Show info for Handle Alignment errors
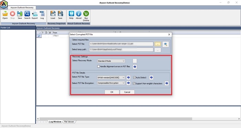The width and height of the screenshot is (241, 128). coord(135,67)
